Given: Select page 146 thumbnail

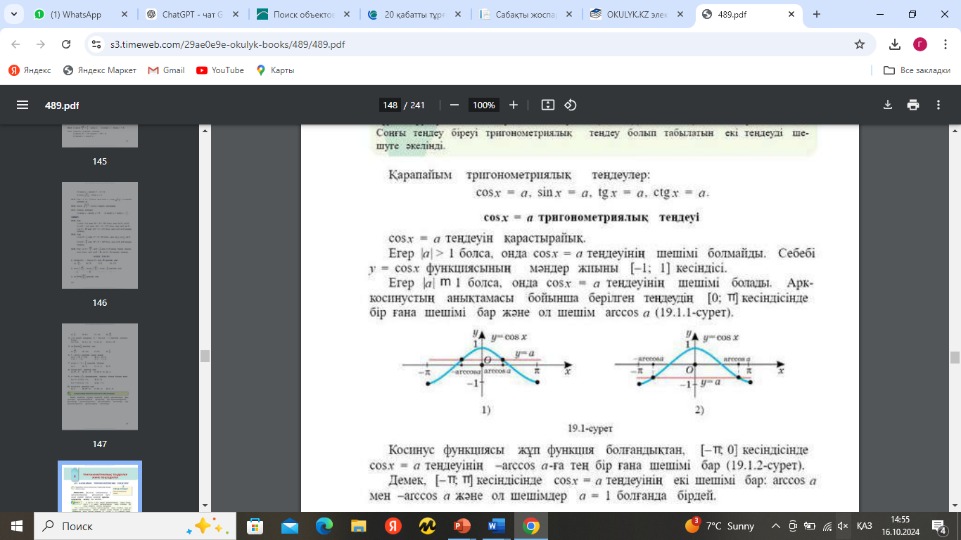Looking at the screenshot, I should point(99,236).
